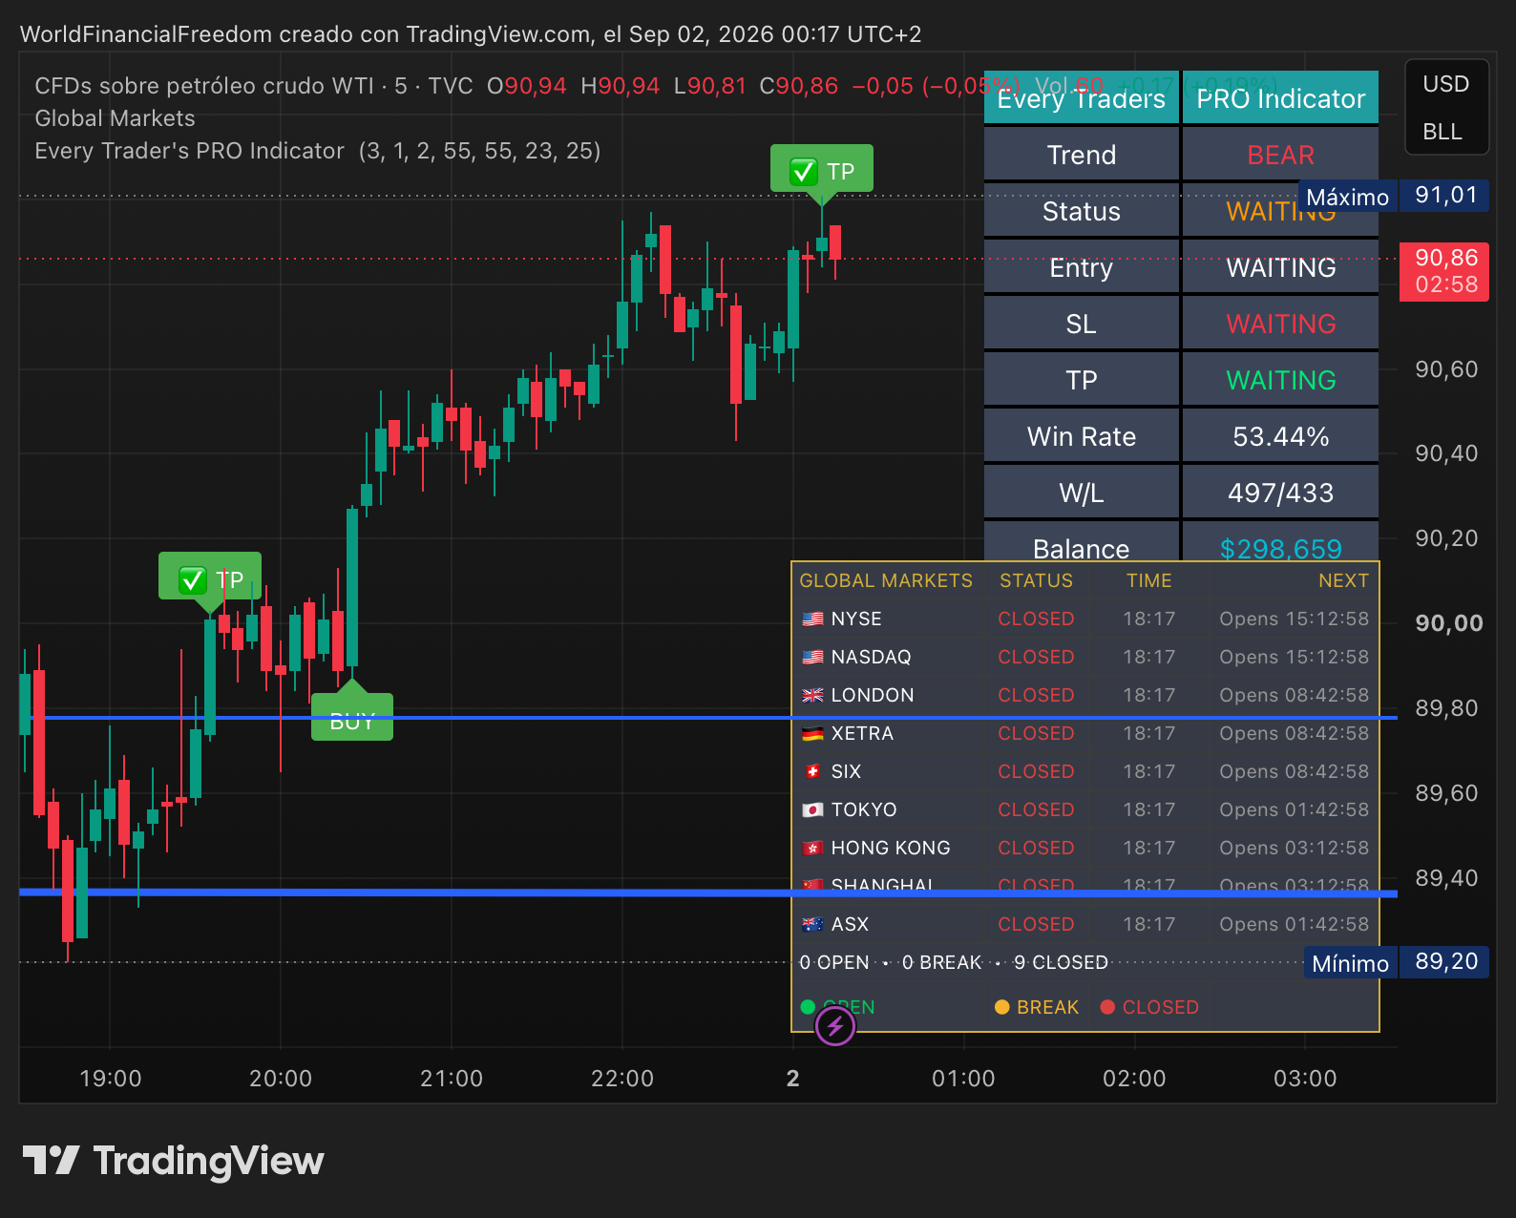
Task: Click the upper blue horizontal line
Action: [x=708, y=717]
